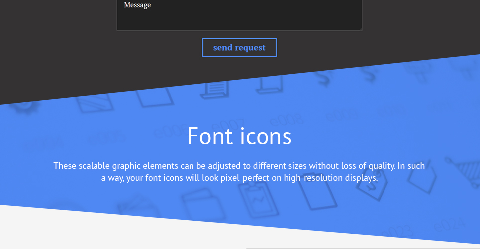Click the blank pentagon tag icon

coord(422,177)
